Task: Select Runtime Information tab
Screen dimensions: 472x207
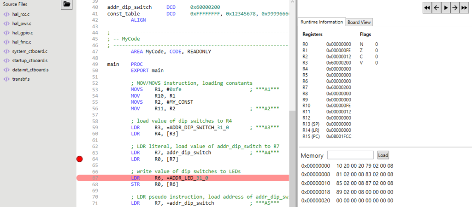Action: tap(321, 22)
